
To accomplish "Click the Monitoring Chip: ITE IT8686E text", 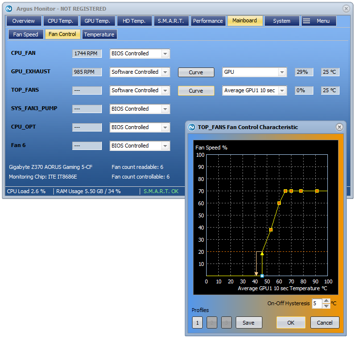I will point(43,177).
